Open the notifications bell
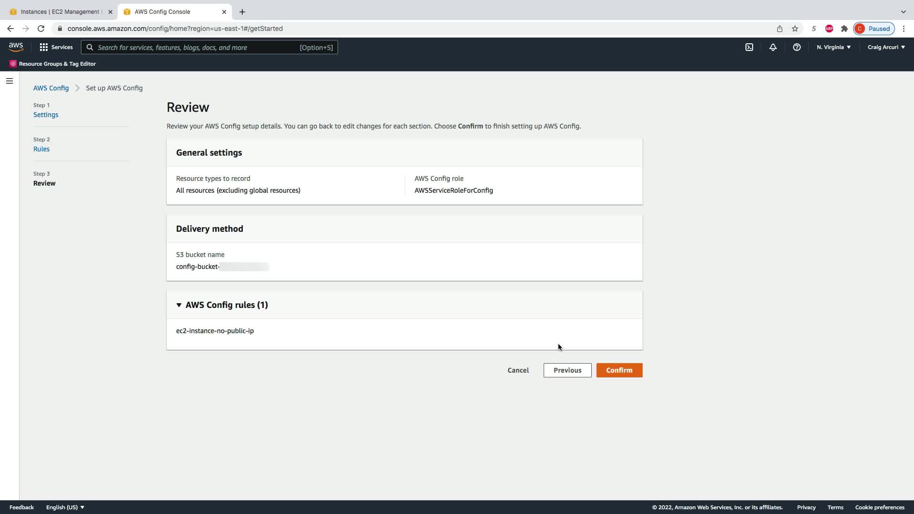Screen dimensions: 914x514 point(773,47)
